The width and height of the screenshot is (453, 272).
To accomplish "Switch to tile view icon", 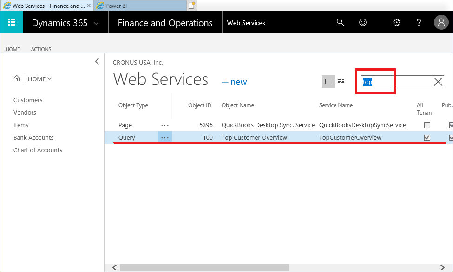I will 341,82.
